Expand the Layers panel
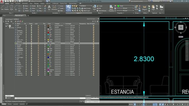Image resolution: width=189 pixels, height=106 pixels. [79, 13]
